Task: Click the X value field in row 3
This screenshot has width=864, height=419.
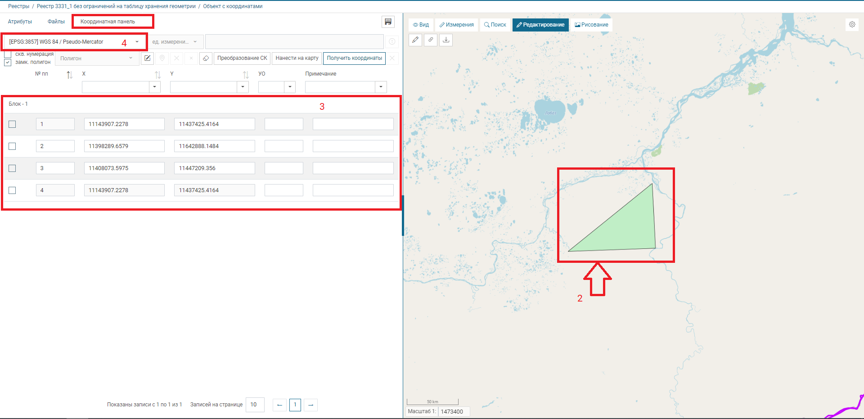Action: (124, 168)
